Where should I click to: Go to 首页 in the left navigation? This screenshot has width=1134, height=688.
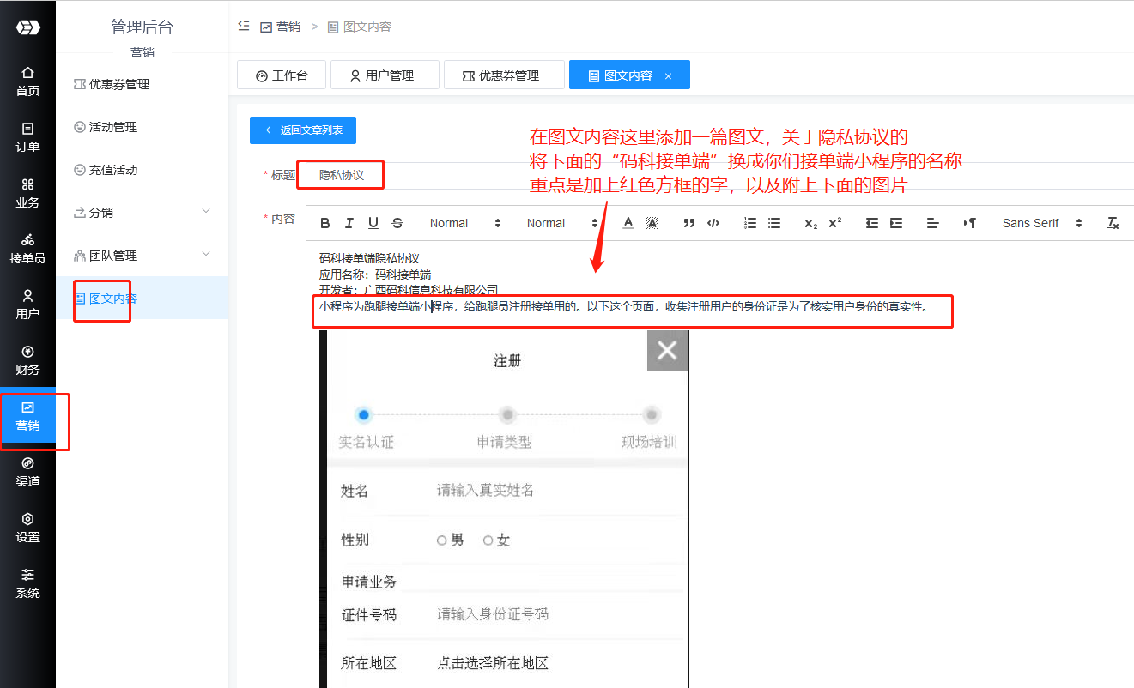(27, 81)
